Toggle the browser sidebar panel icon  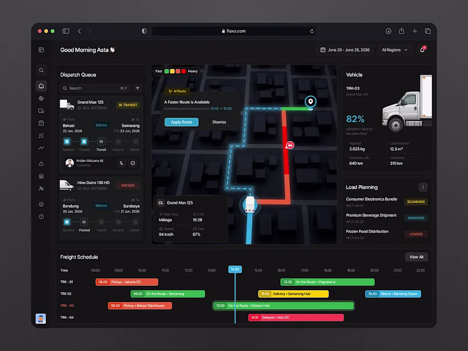coord(66,31)
